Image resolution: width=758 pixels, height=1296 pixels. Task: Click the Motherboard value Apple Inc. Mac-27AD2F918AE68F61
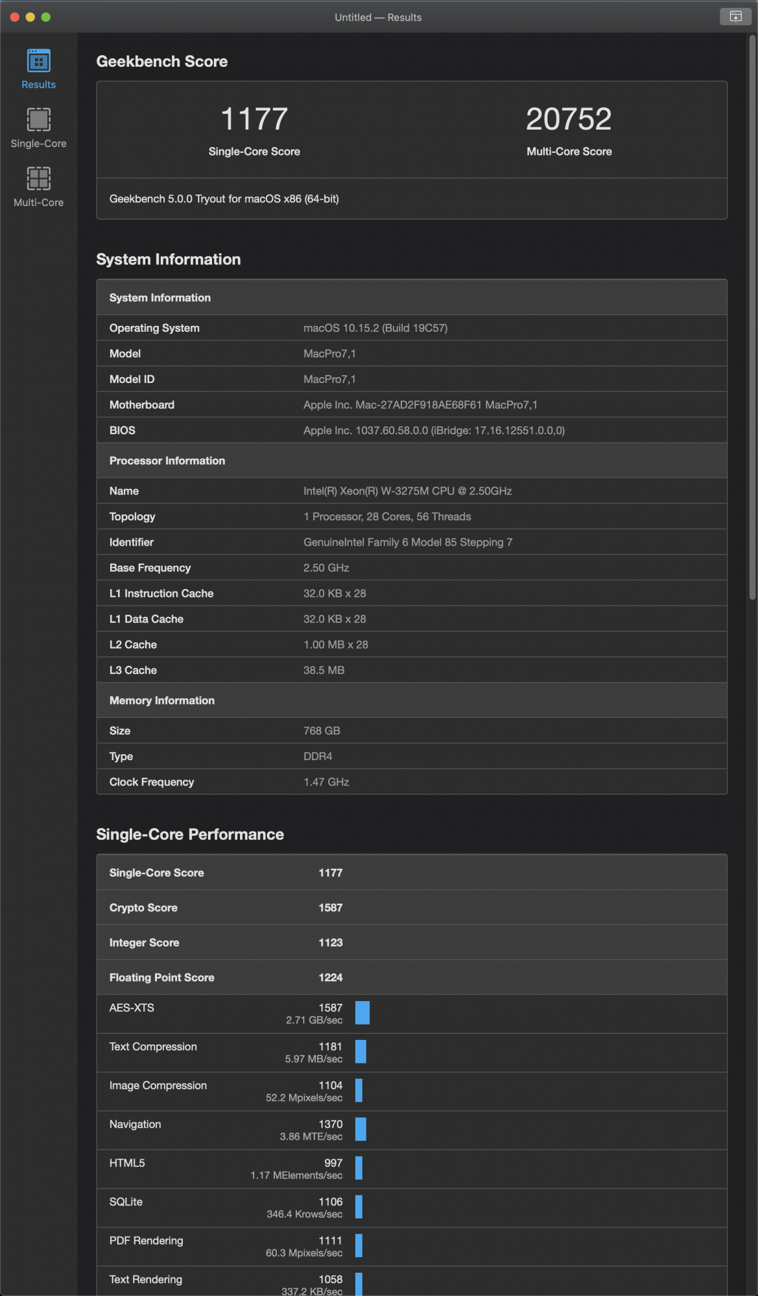point(420,405)
